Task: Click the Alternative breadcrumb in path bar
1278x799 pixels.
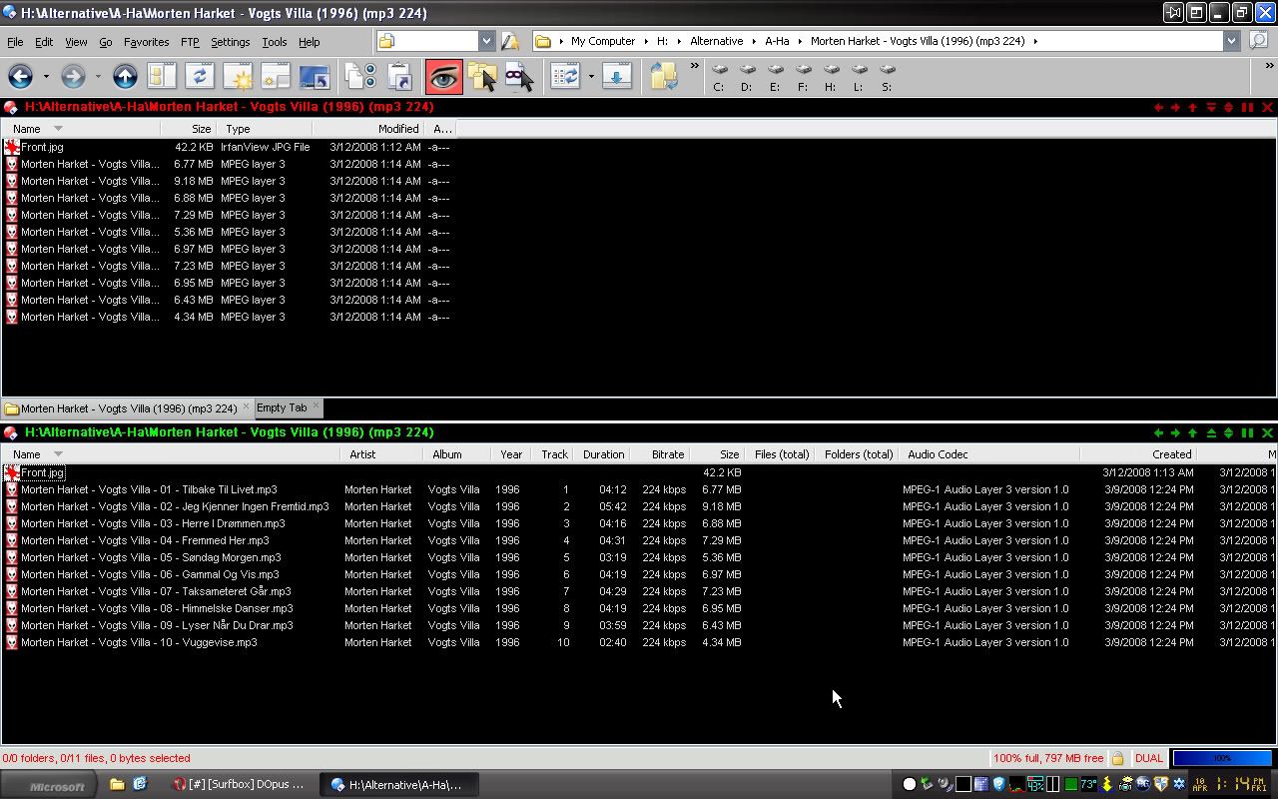Action: 716,41
